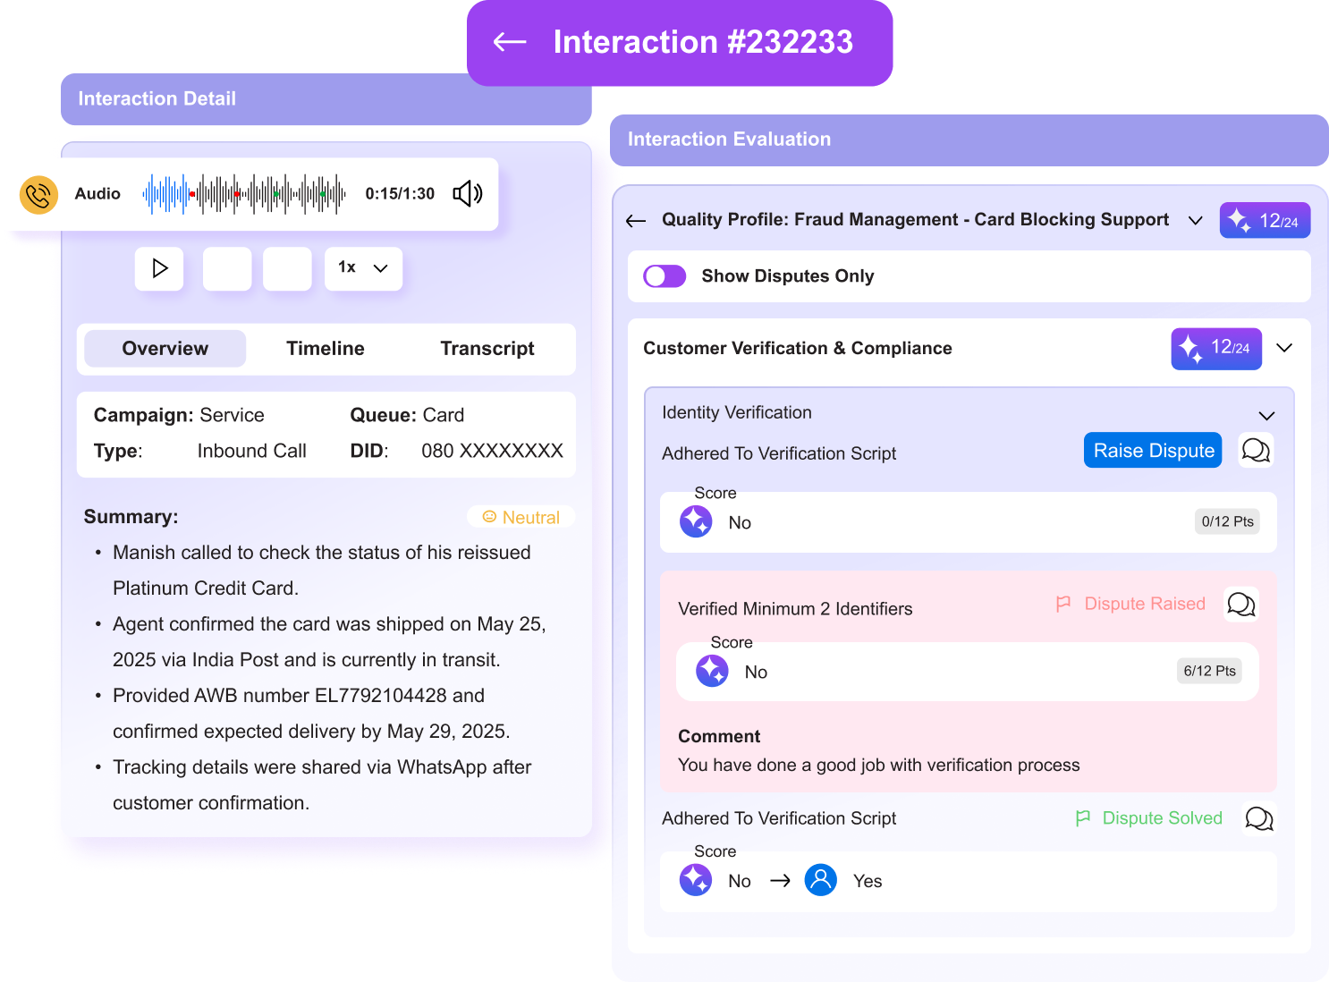Switch to the Timeline tab

coord(325,349)
